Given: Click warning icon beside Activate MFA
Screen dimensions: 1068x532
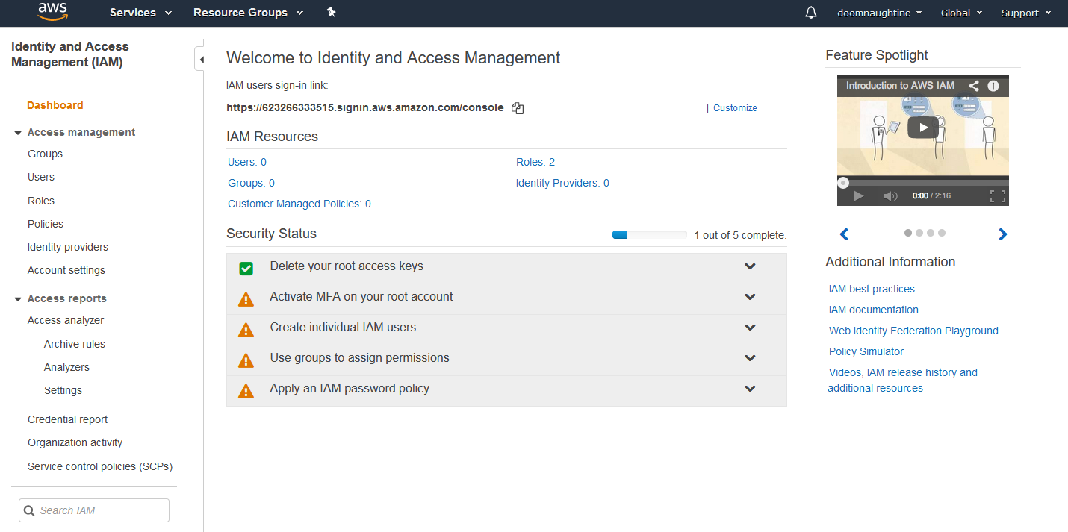Looking at the screenshot, I should (246, 299).
